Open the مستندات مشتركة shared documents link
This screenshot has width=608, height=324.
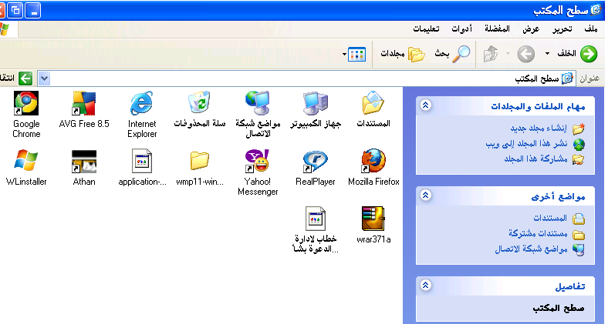click(538, 233)
